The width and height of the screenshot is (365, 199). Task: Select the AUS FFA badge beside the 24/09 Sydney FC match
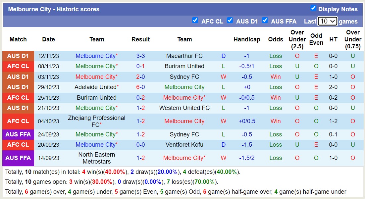(18, 134)
